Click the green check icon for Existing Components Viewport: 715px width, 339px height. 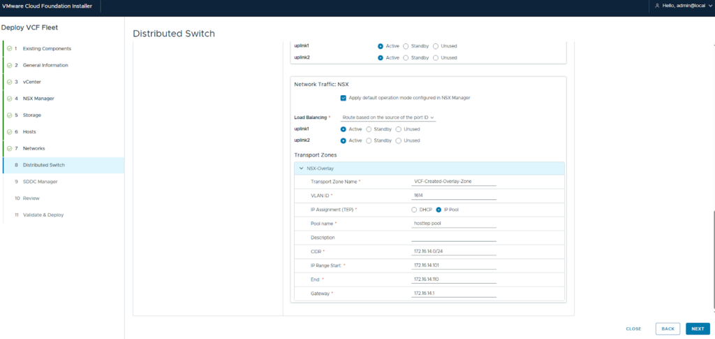(10, 48)
